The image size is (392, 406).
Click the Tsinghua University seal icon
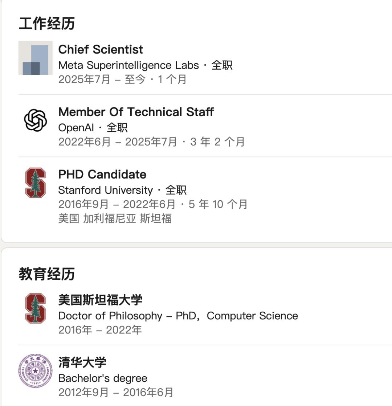[x=36, y=370]
